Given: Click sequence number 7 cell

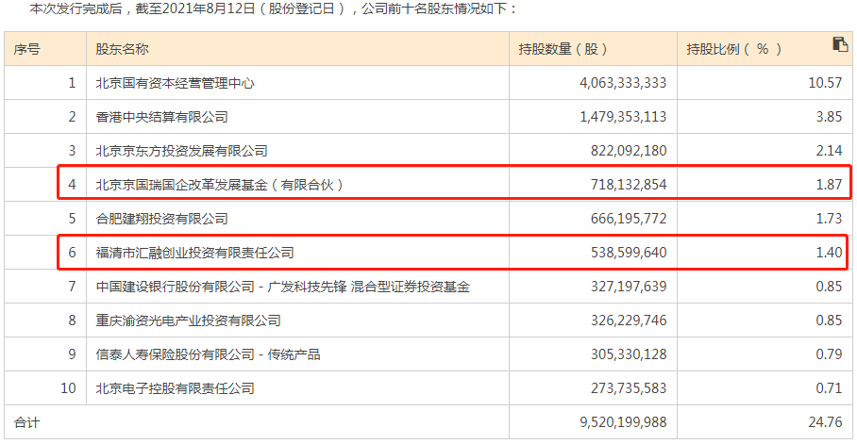Looking at the screenshot, I should coord(72,287).
